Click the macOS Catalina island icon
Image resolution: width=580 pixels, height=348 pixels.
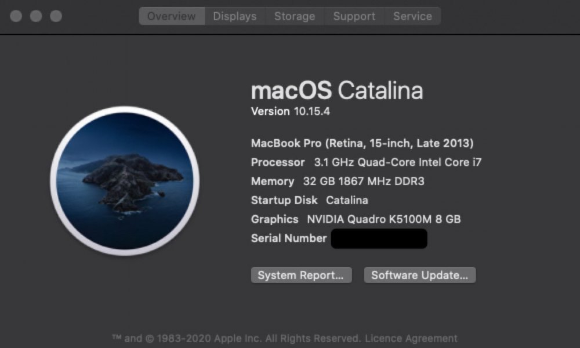(125, 181)
